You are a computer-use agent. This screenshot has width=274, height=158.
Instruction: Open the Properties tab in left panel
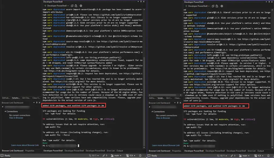pyautogui.click(x=30, y=151)
